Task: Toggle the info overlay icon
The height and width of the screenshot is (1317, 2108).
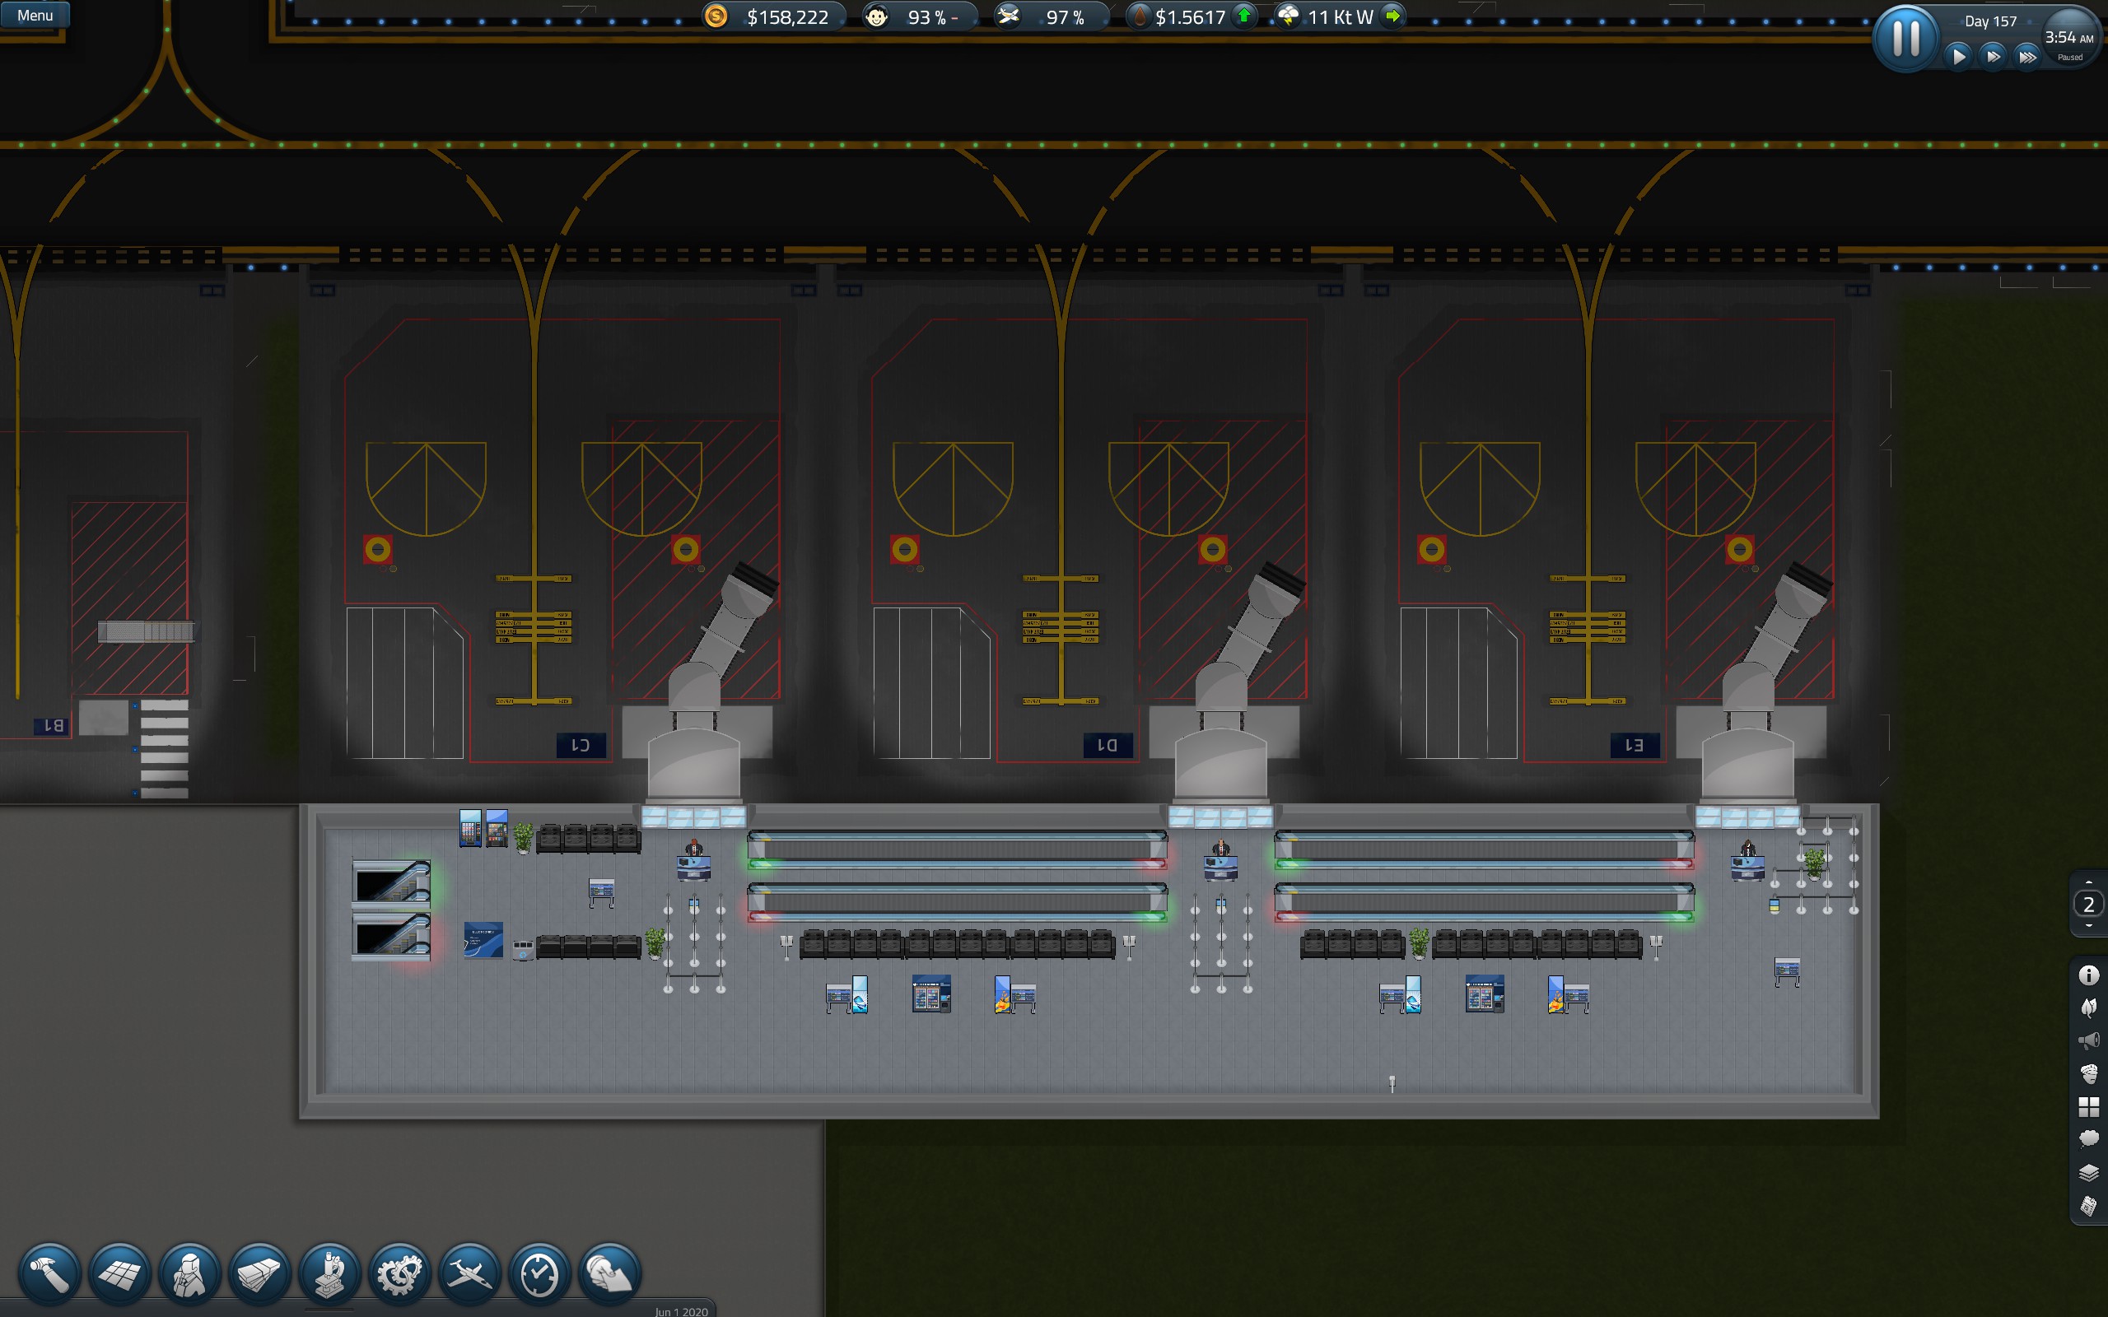Action: pyautogui.click(x=2088, y=975)
